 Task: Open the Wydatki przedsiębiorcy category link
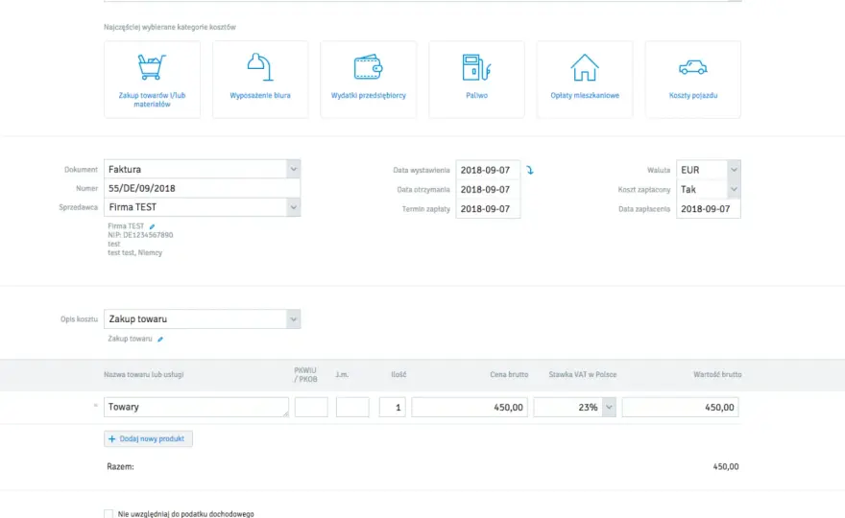pos(368,95)
